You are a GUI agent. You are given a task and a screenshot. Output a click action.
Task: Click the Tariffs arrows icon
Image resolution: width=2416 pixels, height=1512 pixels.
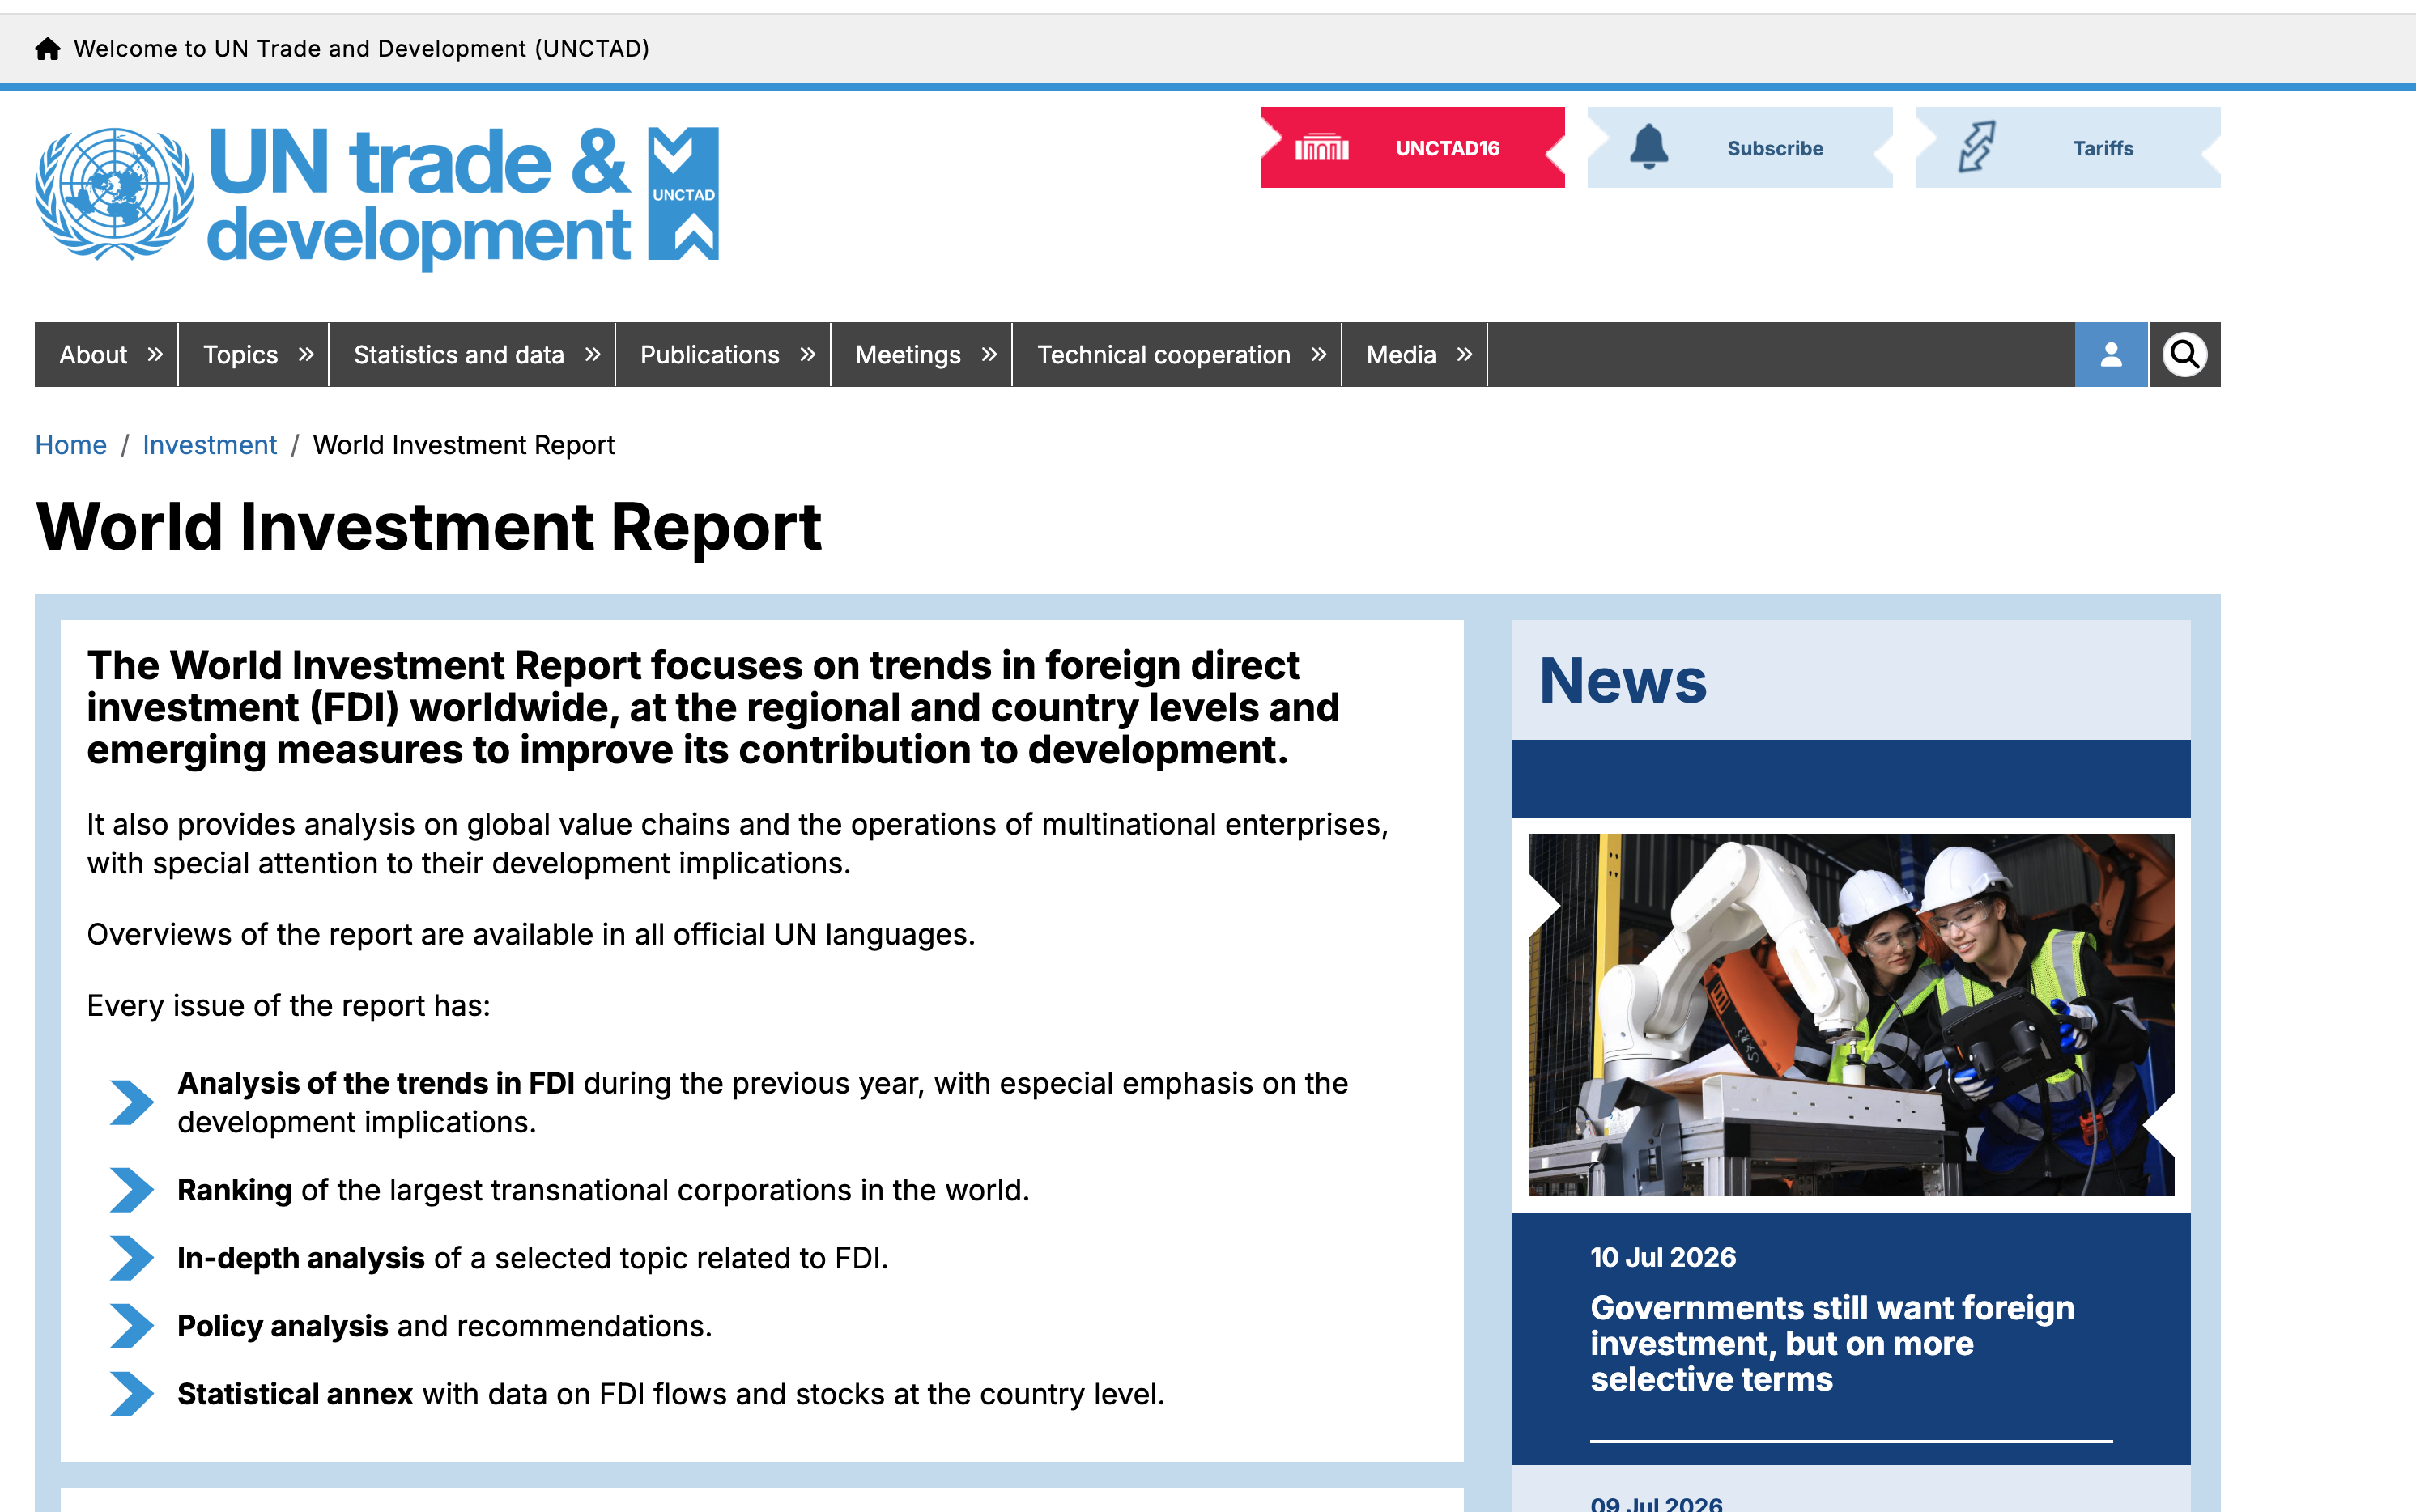tap(1976, 147)
